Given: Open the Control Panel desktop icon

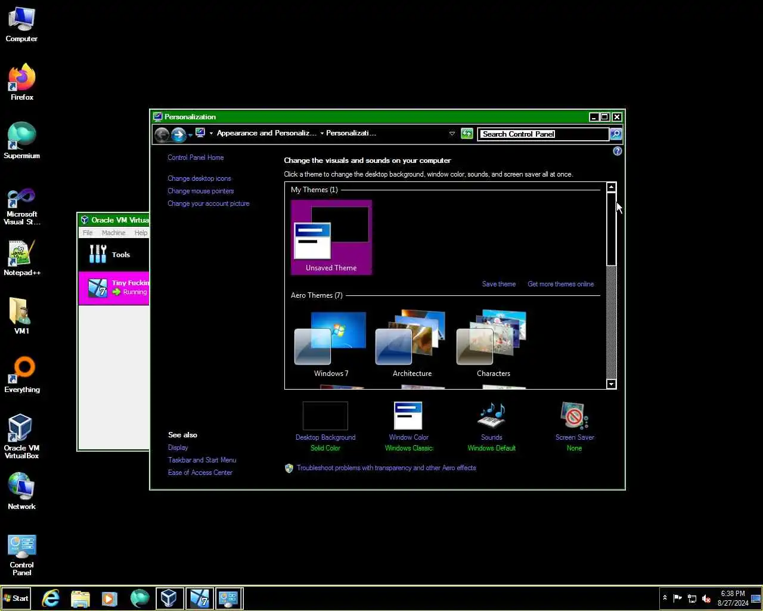Looking at the screenshot, I should 21,556.
